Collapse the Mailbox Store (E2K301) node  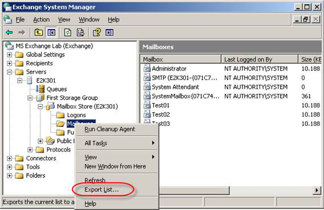[40, 106]
